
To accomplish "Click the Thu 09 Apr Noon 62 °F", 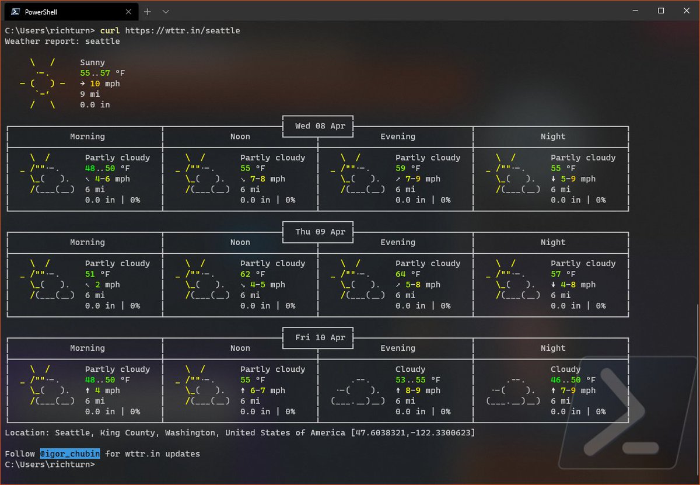I will coord(253,274).
